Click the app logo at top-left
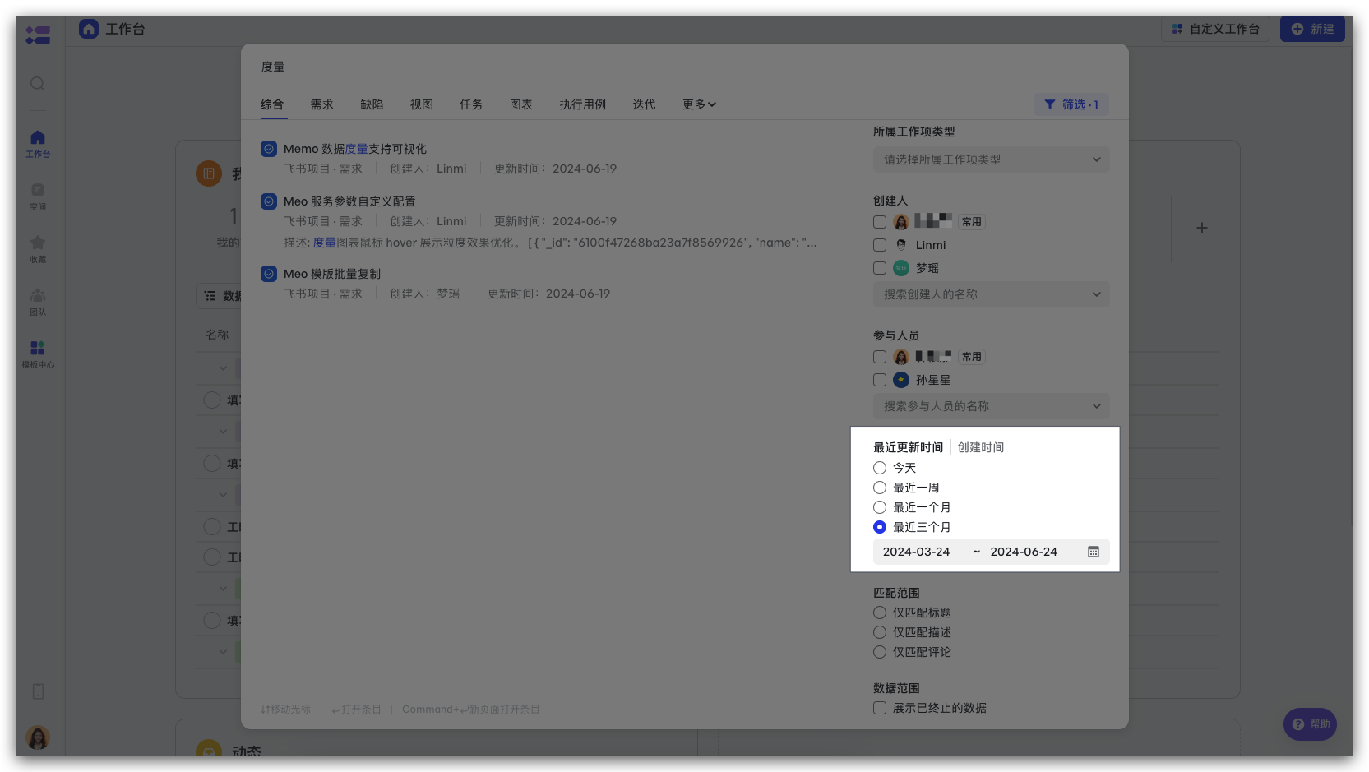The height and width of the screenshot is (772, 1369). pyautogui.click(x=38, y=35)
